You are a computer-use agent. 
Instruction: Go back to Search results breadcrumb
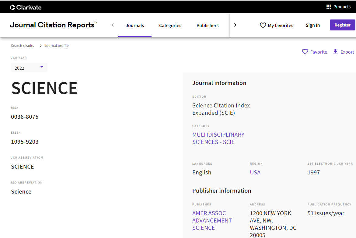click(23, 46)
